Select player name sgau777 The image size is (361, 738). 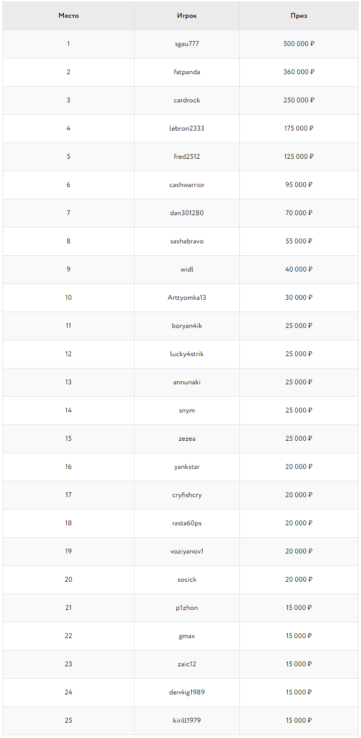[x=187, y=44]
